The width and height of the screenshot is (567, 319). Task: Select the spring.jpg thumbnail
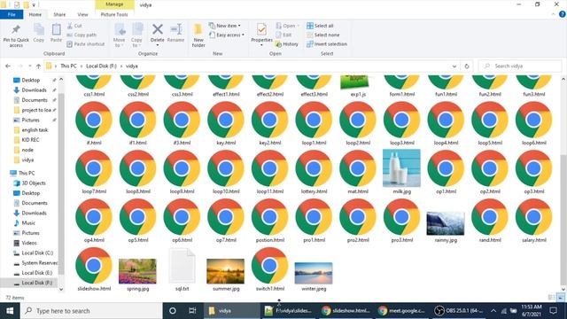138,271
